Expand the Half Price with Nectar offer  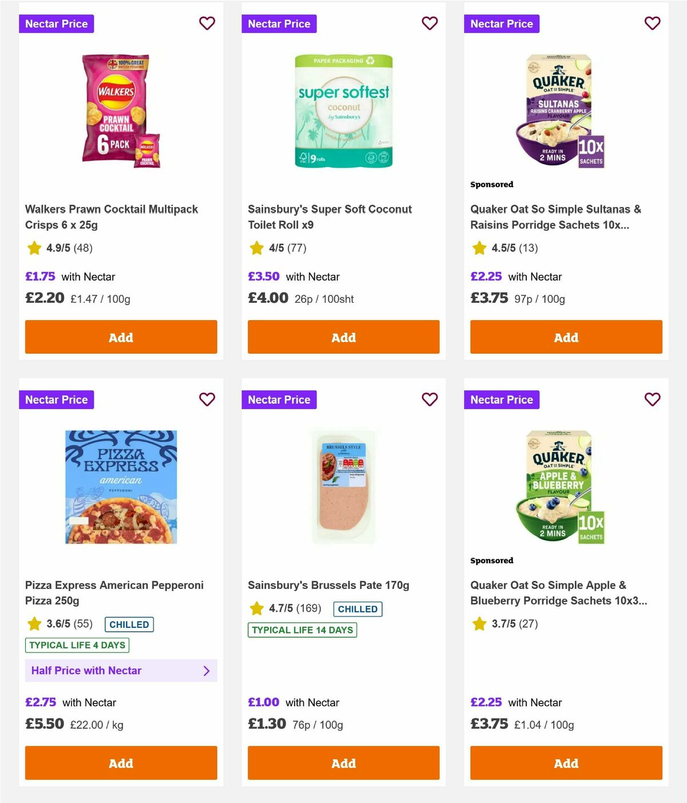121,670
